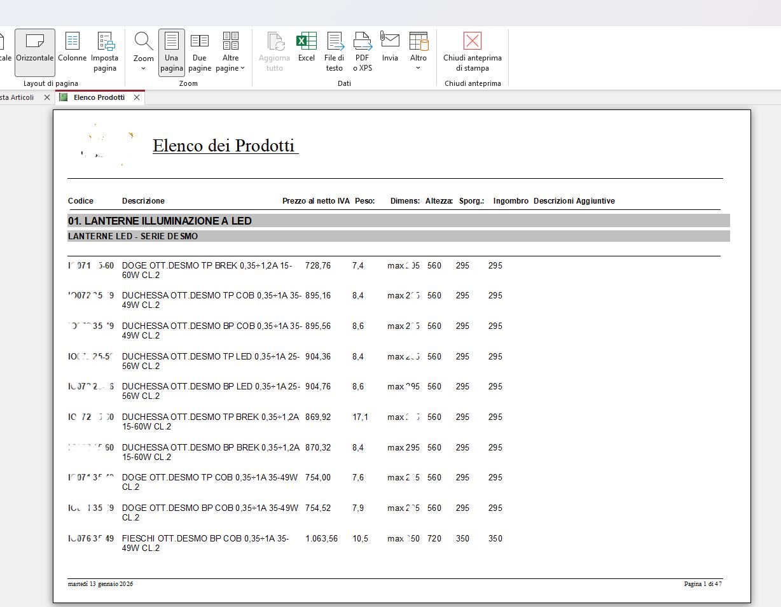Close the Articoli tab
This screenshot has width=781, height=607.
47,97
